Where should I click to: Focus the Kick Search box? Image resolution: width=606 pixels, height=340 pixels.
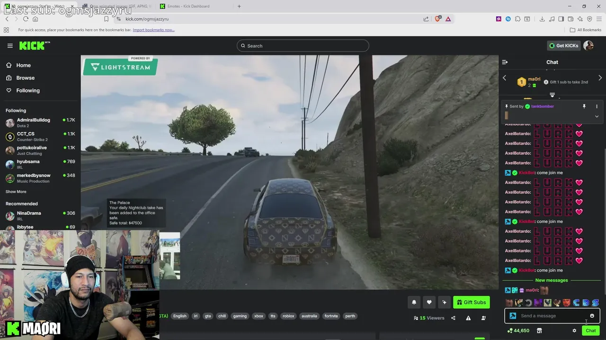(303, 46)
